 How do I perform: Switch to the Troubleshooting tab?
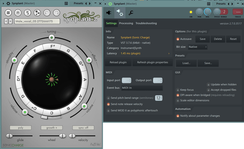click(146, 23)
